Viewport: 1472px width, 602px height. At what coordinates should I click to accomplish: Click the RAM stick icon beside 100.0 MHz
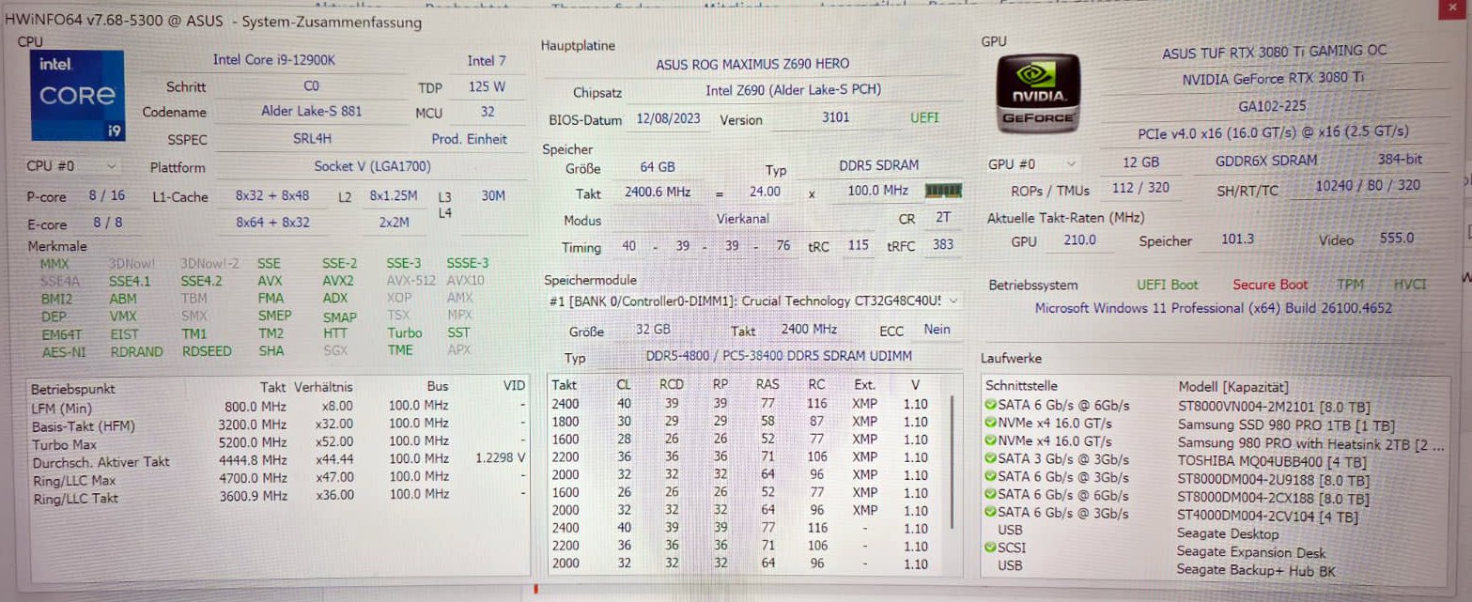[943, 191]
